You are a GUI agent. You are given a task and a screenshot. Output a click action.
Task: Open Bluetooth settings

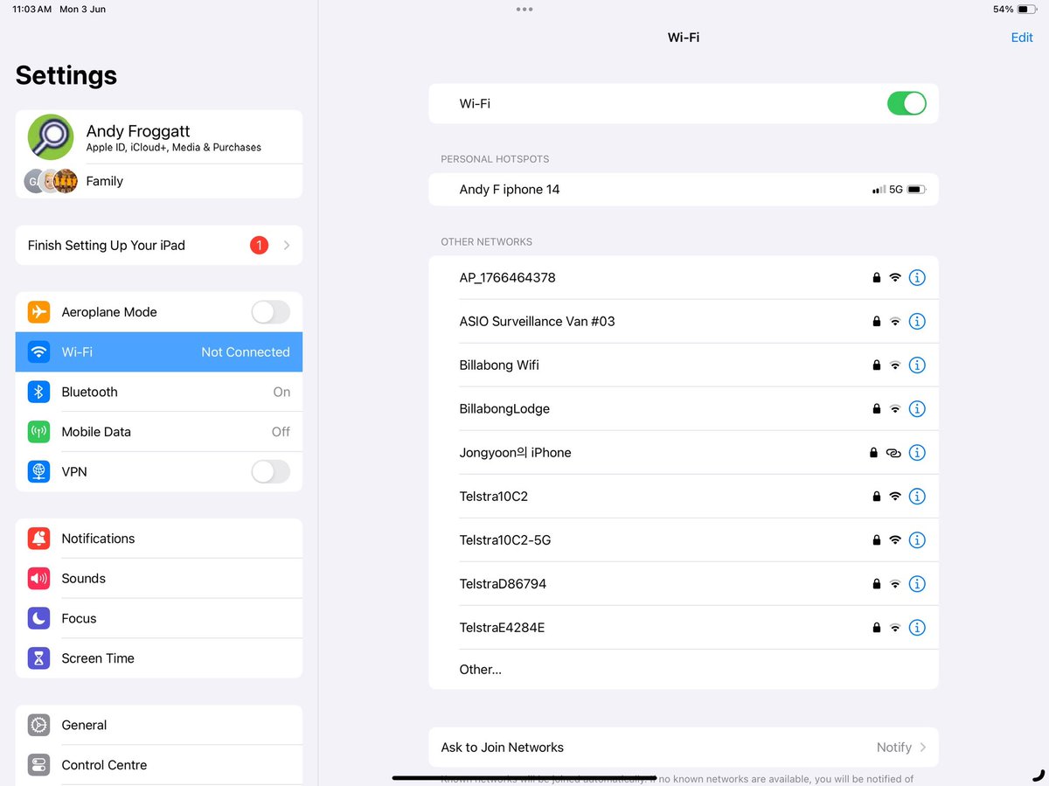click(x=159, y=392)
